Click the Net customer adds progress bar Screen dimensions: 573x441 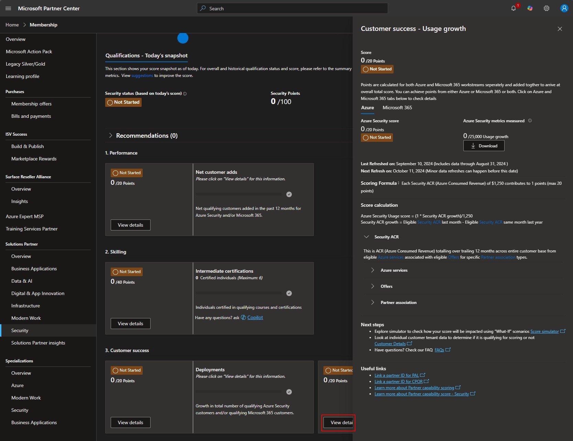tap(239, 194)
